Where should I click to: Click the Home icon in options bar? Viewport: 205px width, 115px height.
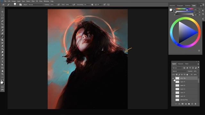point(4,5)
